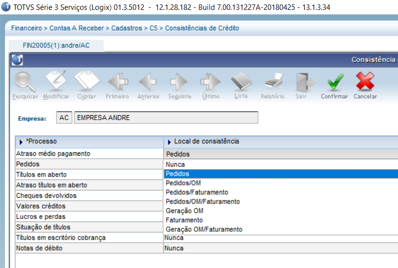Choose Geração OM/Faturamento option
Image resolution: width=398 pixels, height=268 pixels.
[281, 229]
